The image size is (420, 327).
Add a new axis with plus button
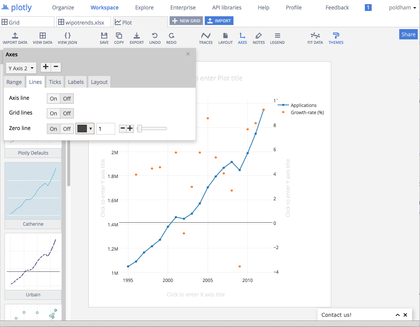point(46,67)
